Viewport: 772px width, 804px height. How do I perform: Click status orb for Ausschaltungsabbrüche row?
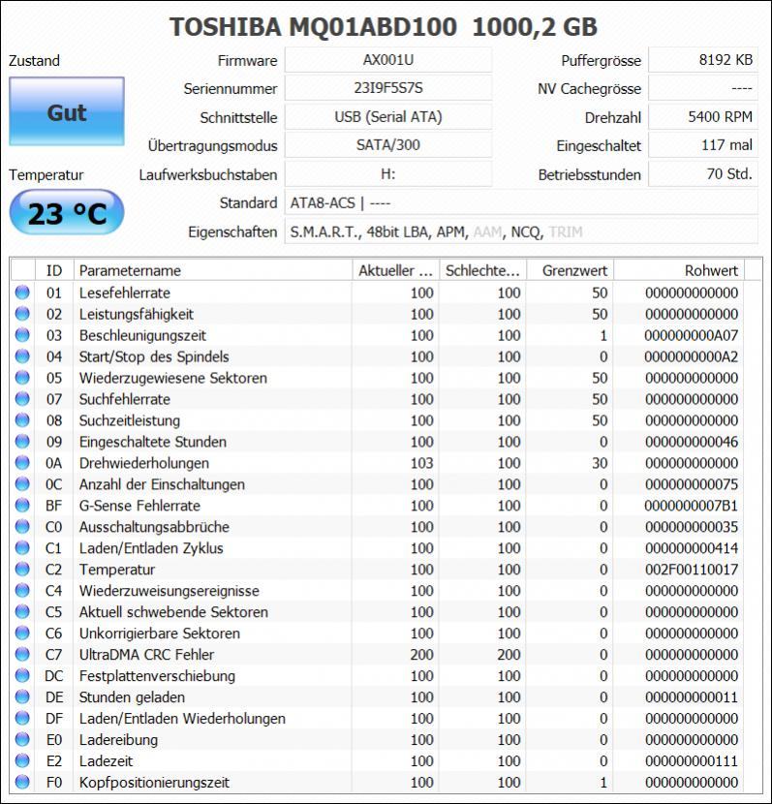tap(22, 527)
